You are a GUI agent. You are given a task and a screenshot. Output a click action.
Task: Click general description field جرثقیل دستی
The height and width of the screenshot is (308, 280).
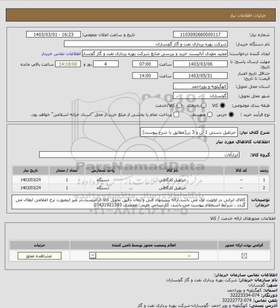point(189,132)
